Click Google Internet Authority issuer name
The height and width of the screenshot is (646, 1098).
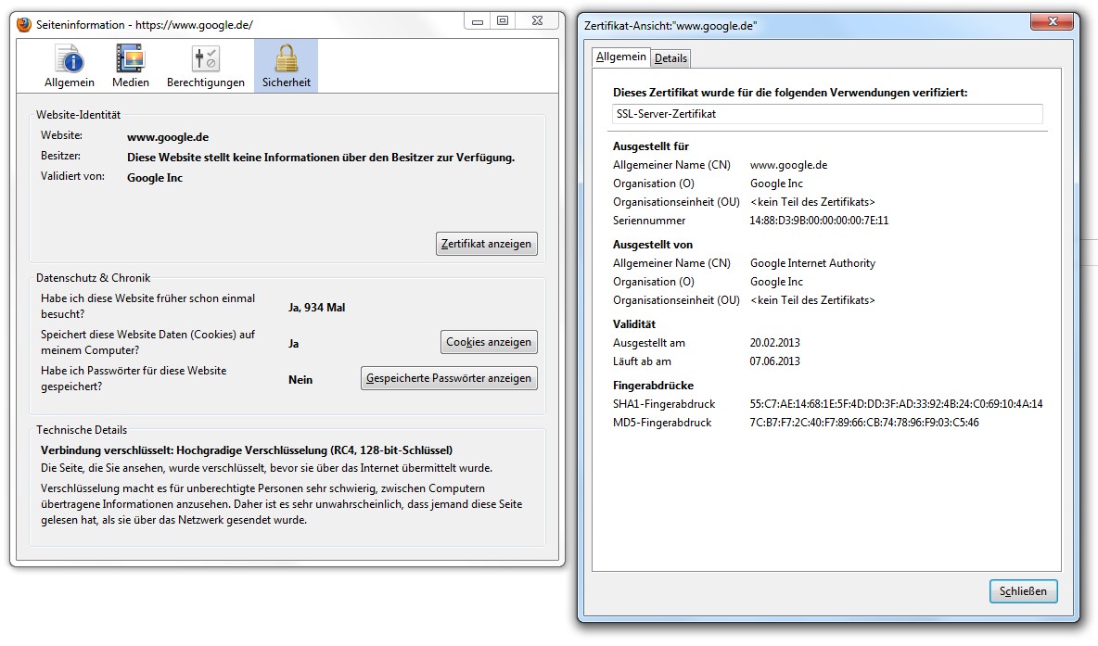tap(812, 263)
